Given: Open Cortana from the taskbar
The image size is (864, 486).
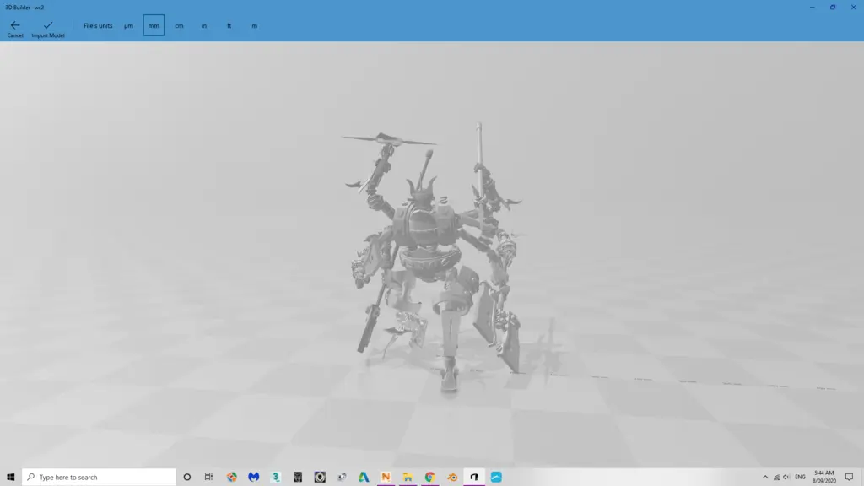Looking at the screenshot, I should click(x=187, y=477).
